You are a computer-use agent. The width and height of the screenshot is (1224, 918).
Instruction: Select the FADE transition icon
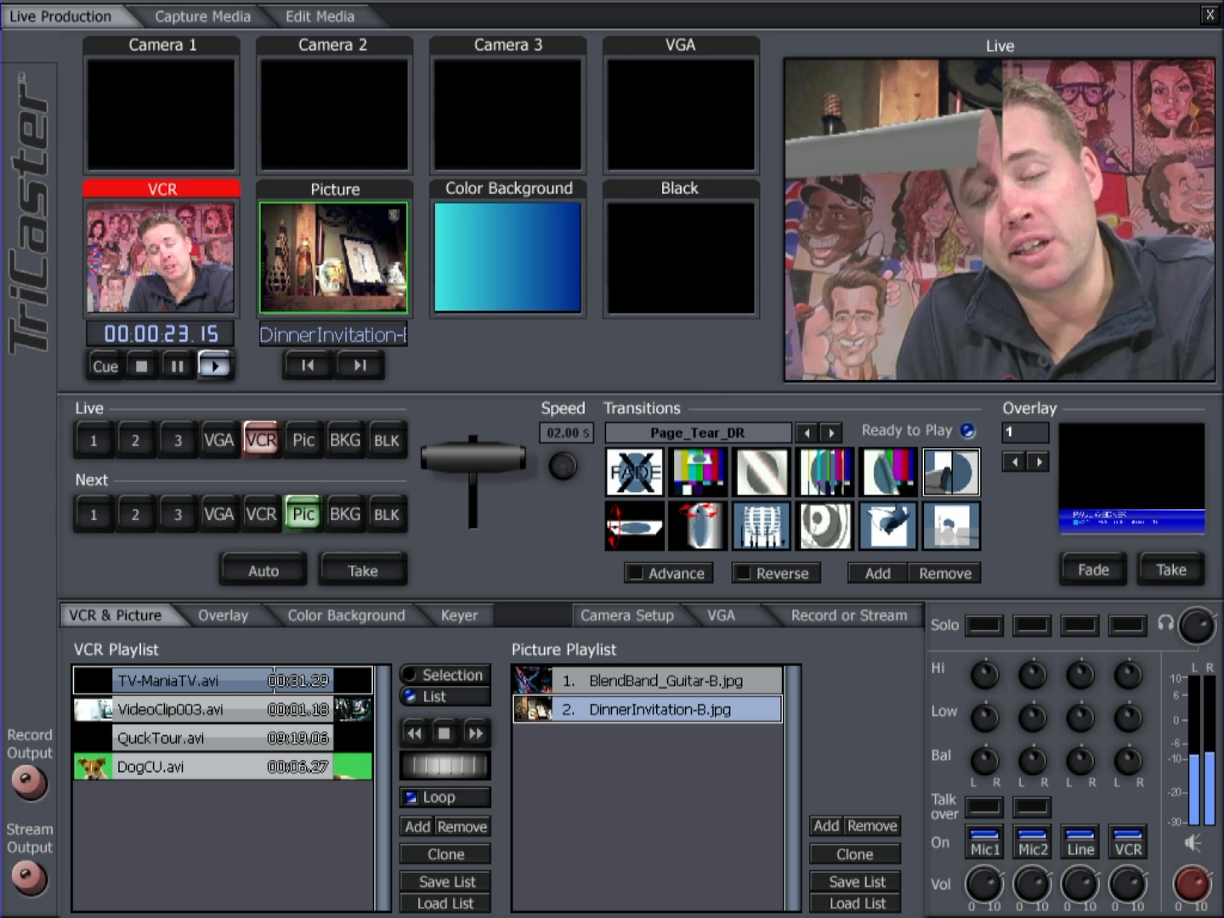634,473
